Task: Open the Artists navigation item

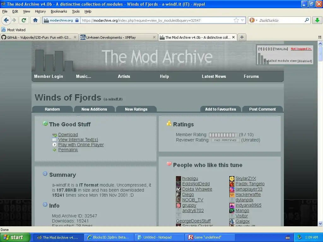Action: (x=124, y=76)
